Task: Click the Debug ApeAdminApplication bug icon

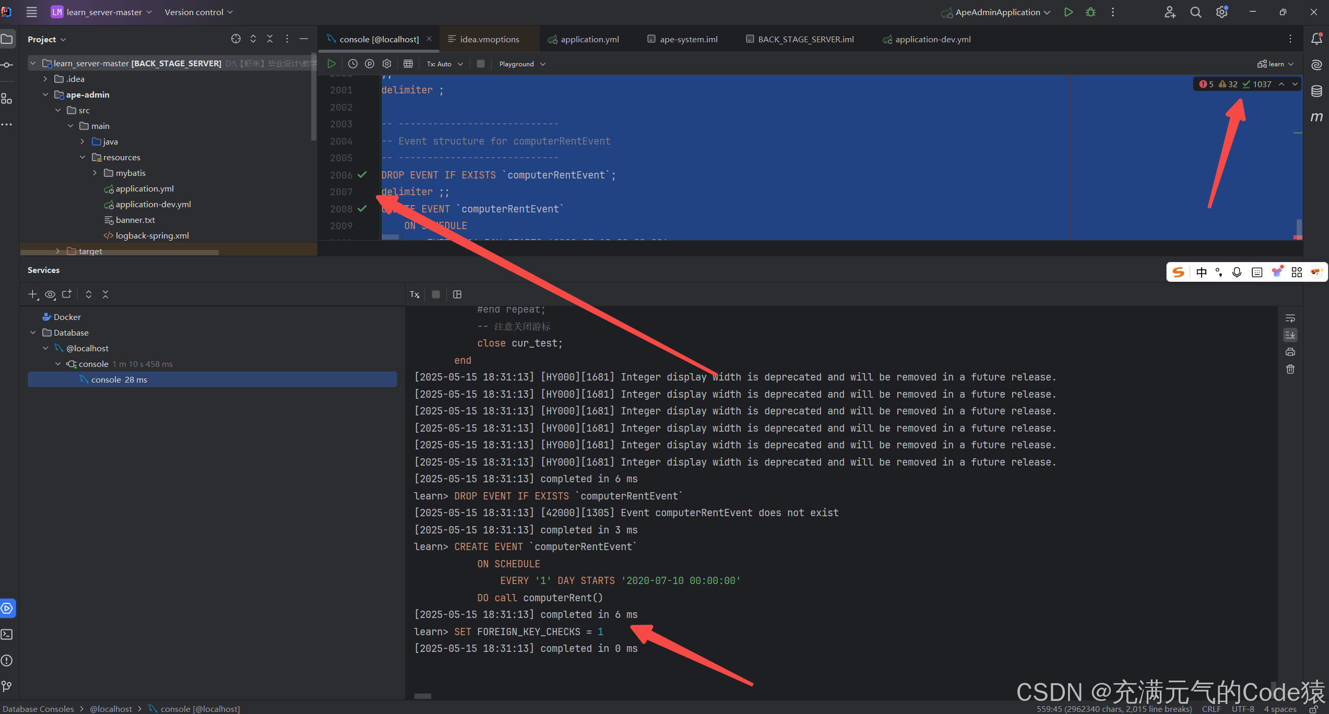Action: (1090, 12)
